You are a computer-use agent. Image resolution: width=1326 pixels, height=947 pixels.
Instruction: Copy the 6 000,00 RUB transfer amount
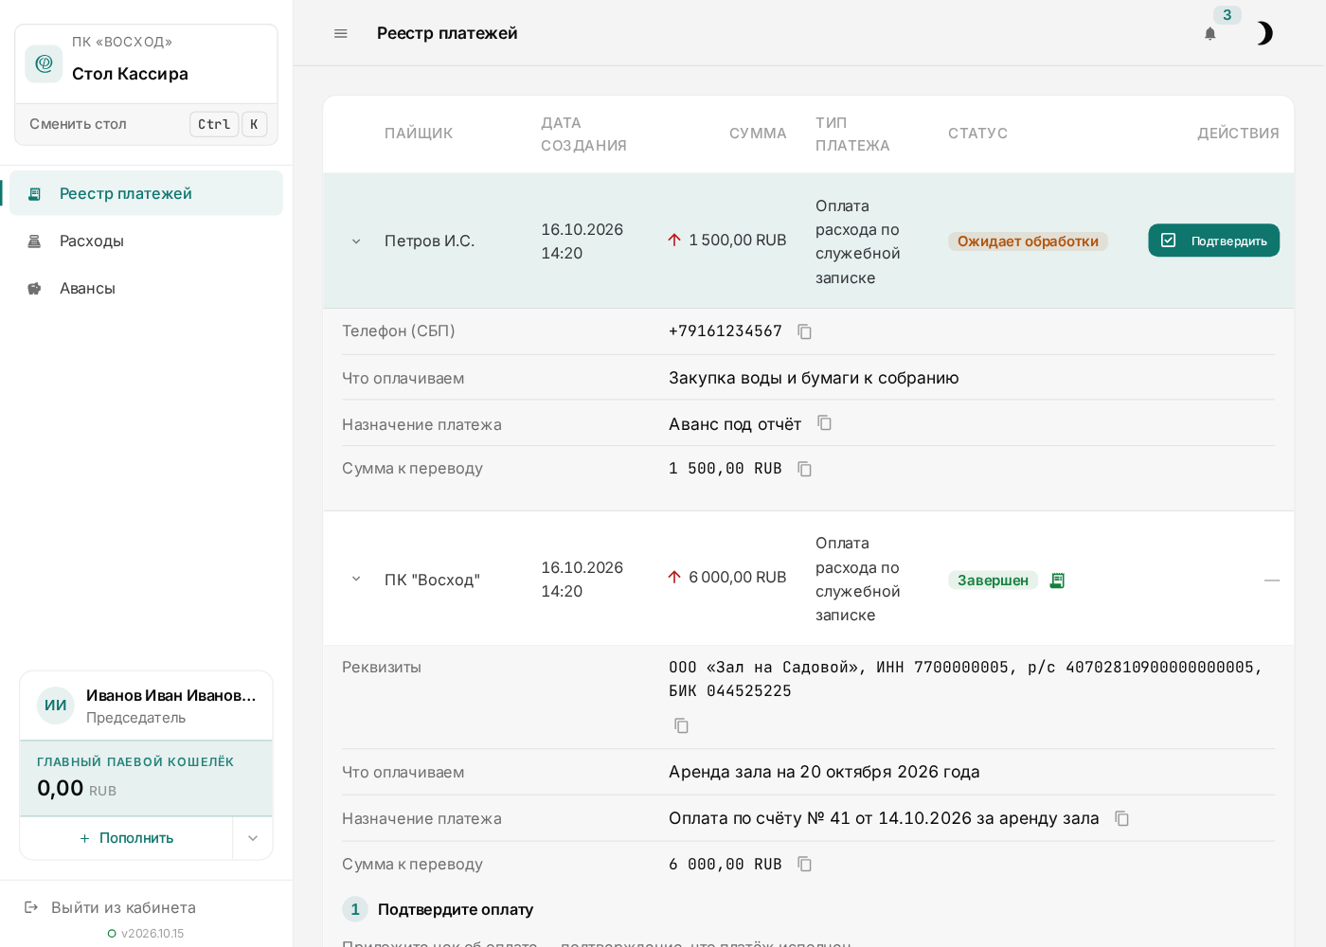pyautogui.click(x=804, y=864)
